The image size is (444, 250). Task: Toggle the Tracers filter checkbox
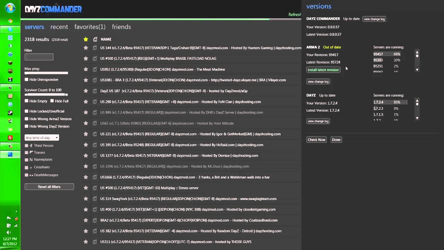26,152
